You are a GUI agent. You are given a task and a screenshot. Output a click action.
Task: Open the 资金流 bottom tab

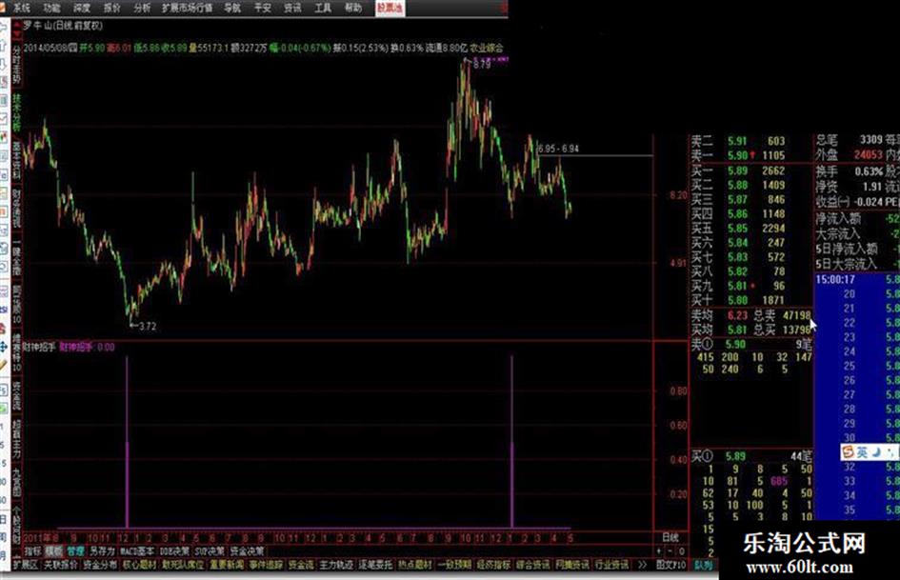pyautogui.click(x=300, y=564)
